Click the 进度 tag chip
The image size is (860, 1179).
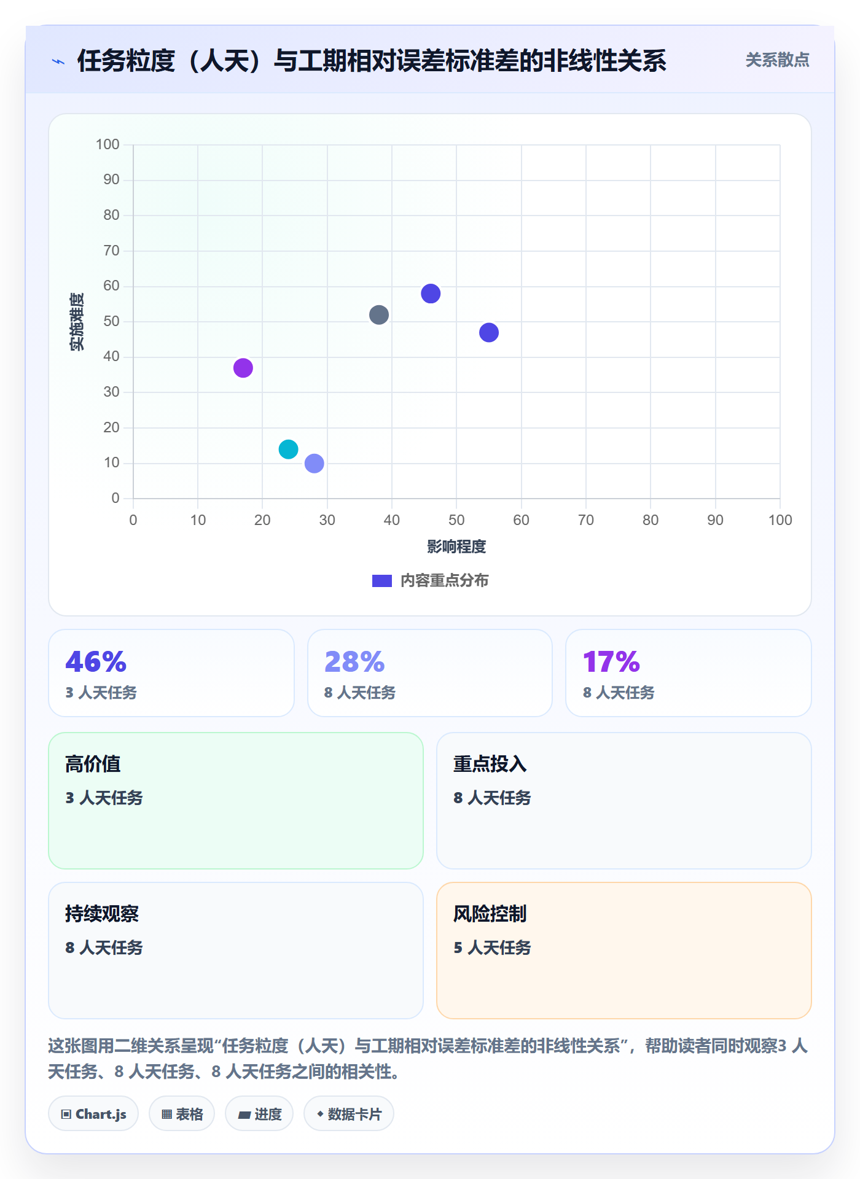pos(259,1114)
